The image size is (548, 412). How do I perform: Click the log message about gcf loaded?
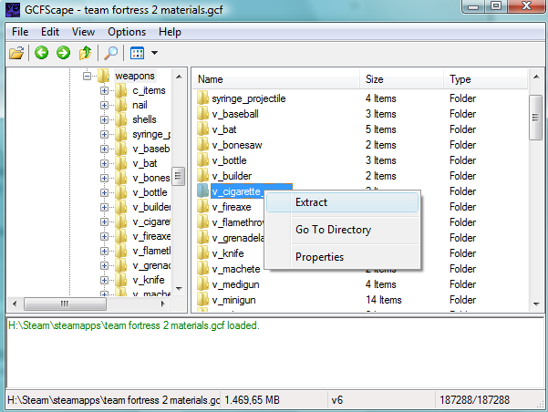tap(133, 325)
